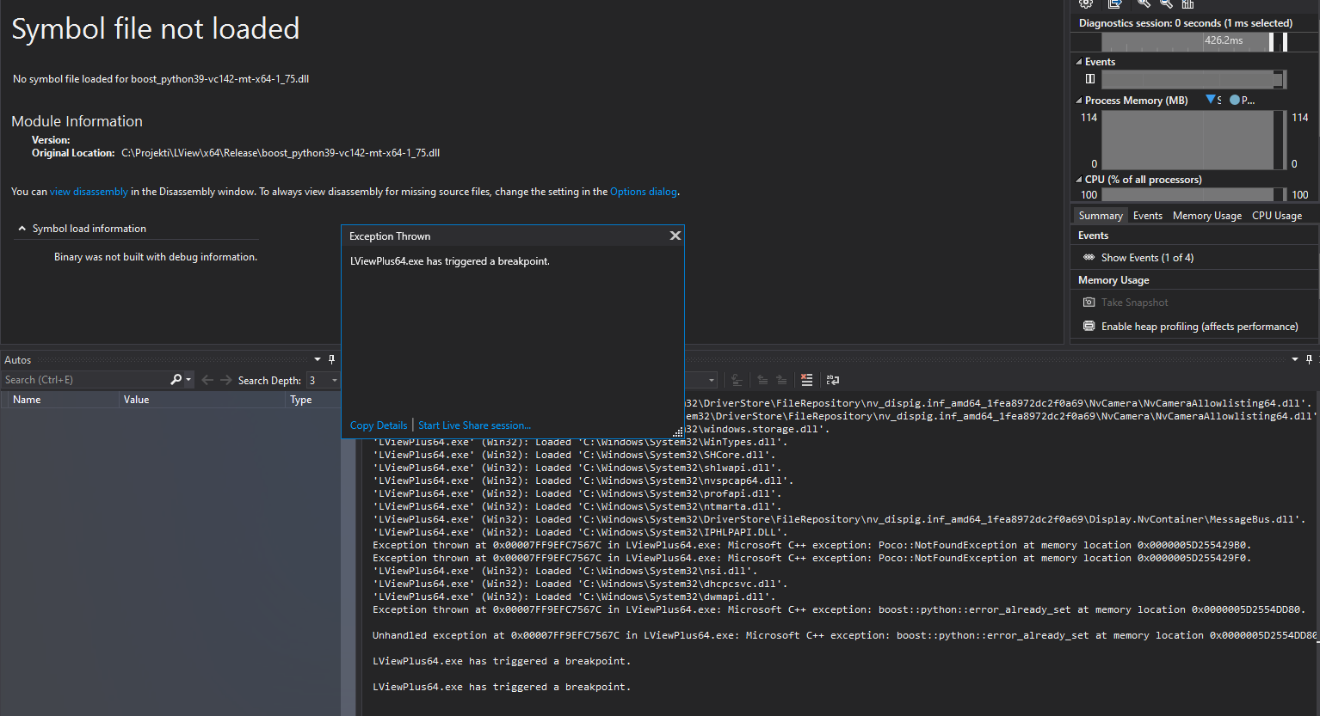
Task: Switch to the Summary tab
Action: (1101, 216)
